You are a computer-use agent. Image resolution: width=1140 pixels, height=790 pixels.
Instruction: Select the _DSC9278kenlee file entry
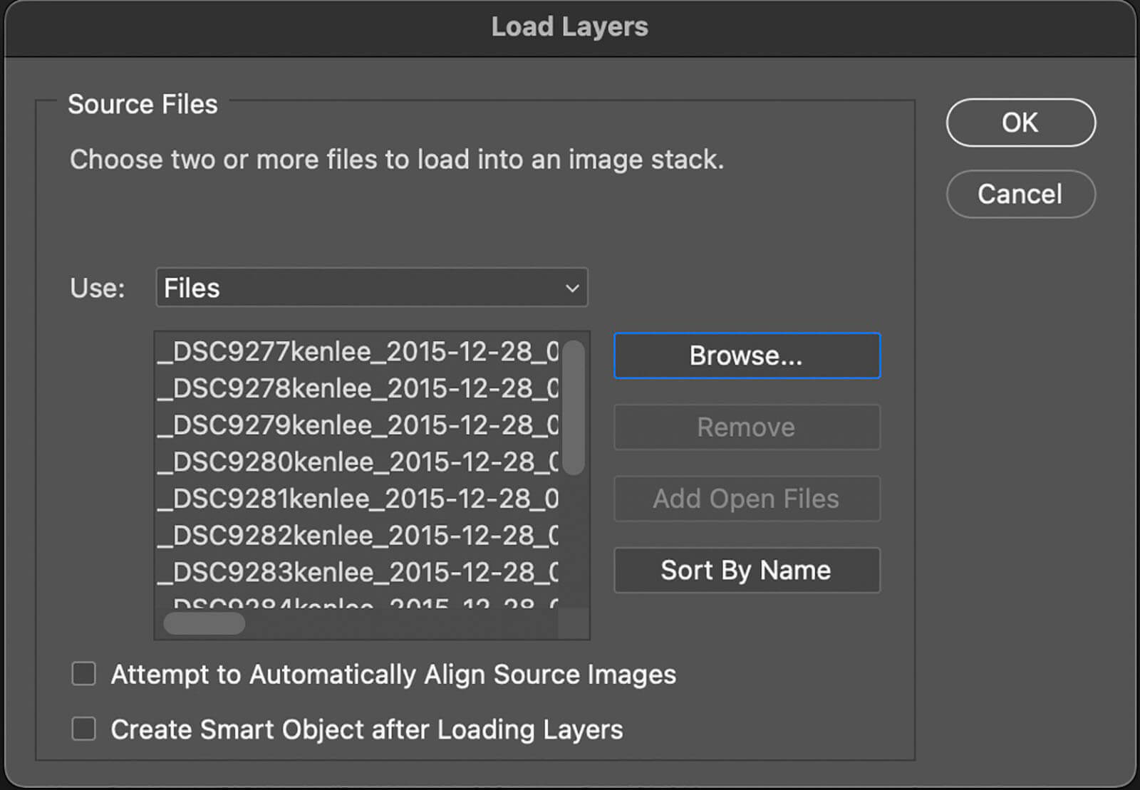click(358, 388)
